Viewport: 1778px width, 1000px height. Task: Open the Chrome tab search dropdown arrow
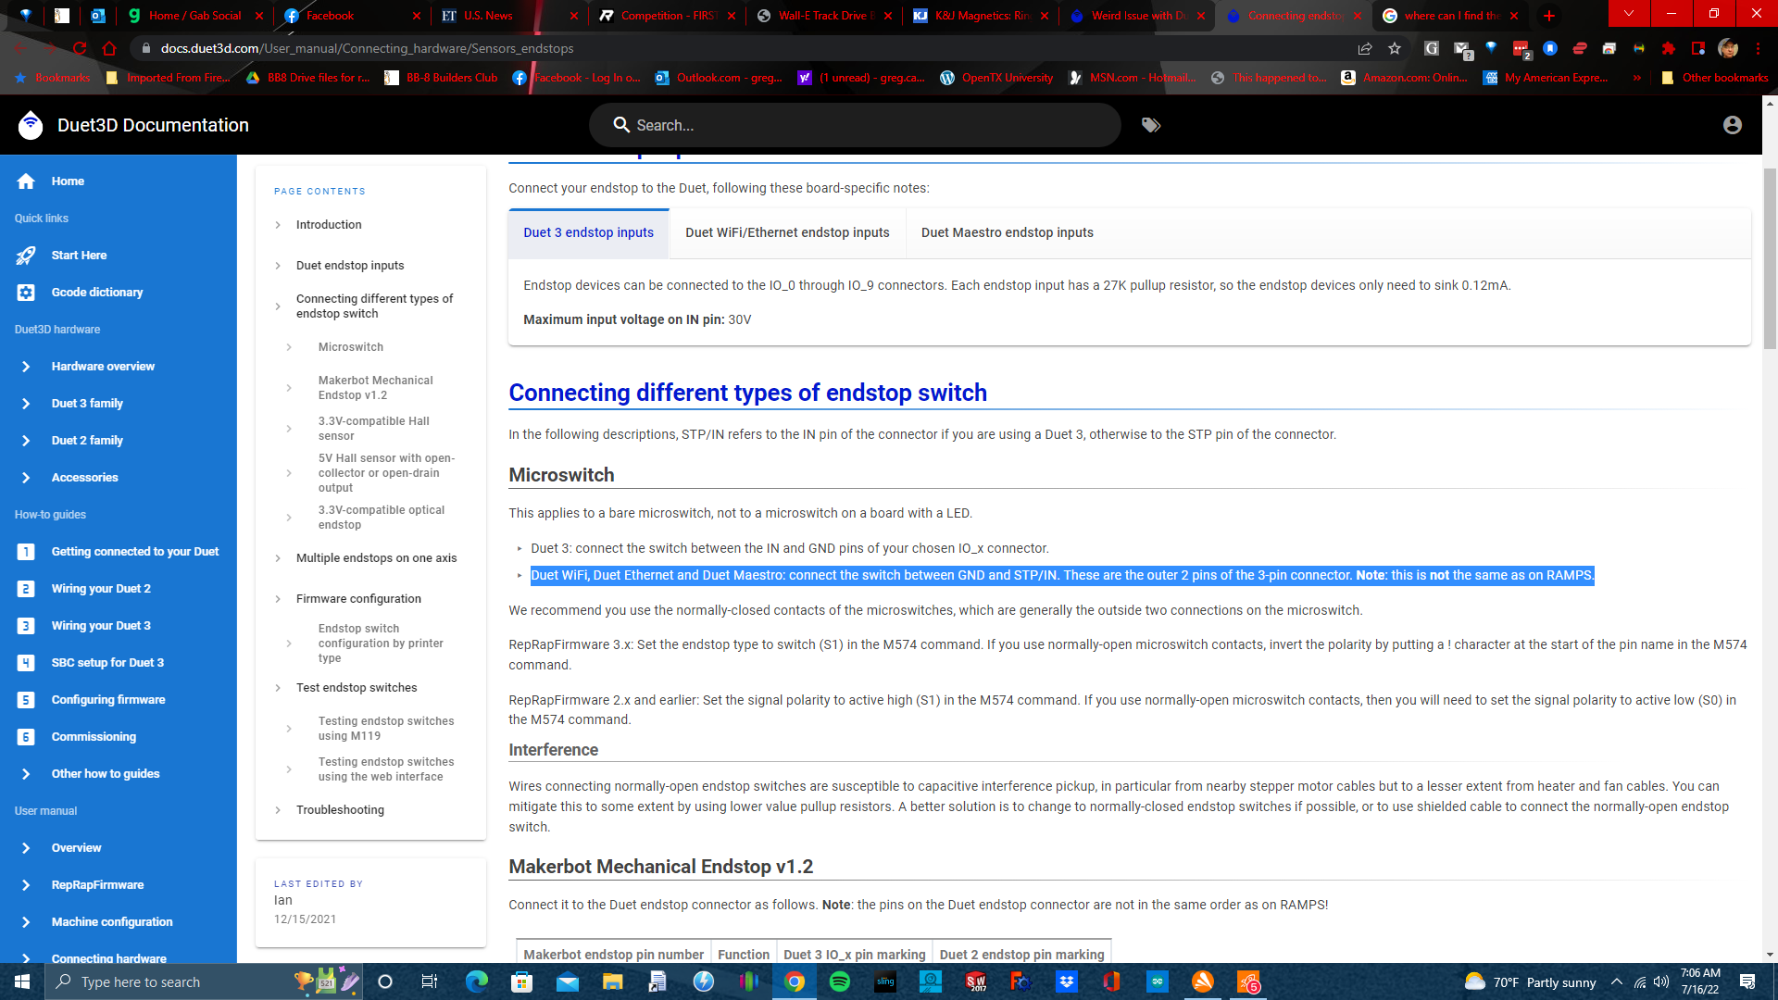coord(1628,14)
